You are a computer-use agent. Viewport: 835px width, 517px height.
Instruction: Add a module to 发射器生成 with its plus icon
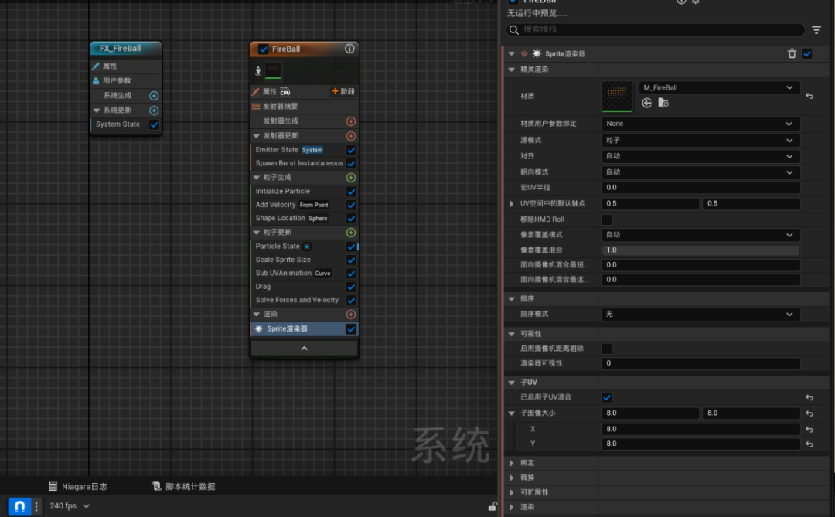(350, 121)
